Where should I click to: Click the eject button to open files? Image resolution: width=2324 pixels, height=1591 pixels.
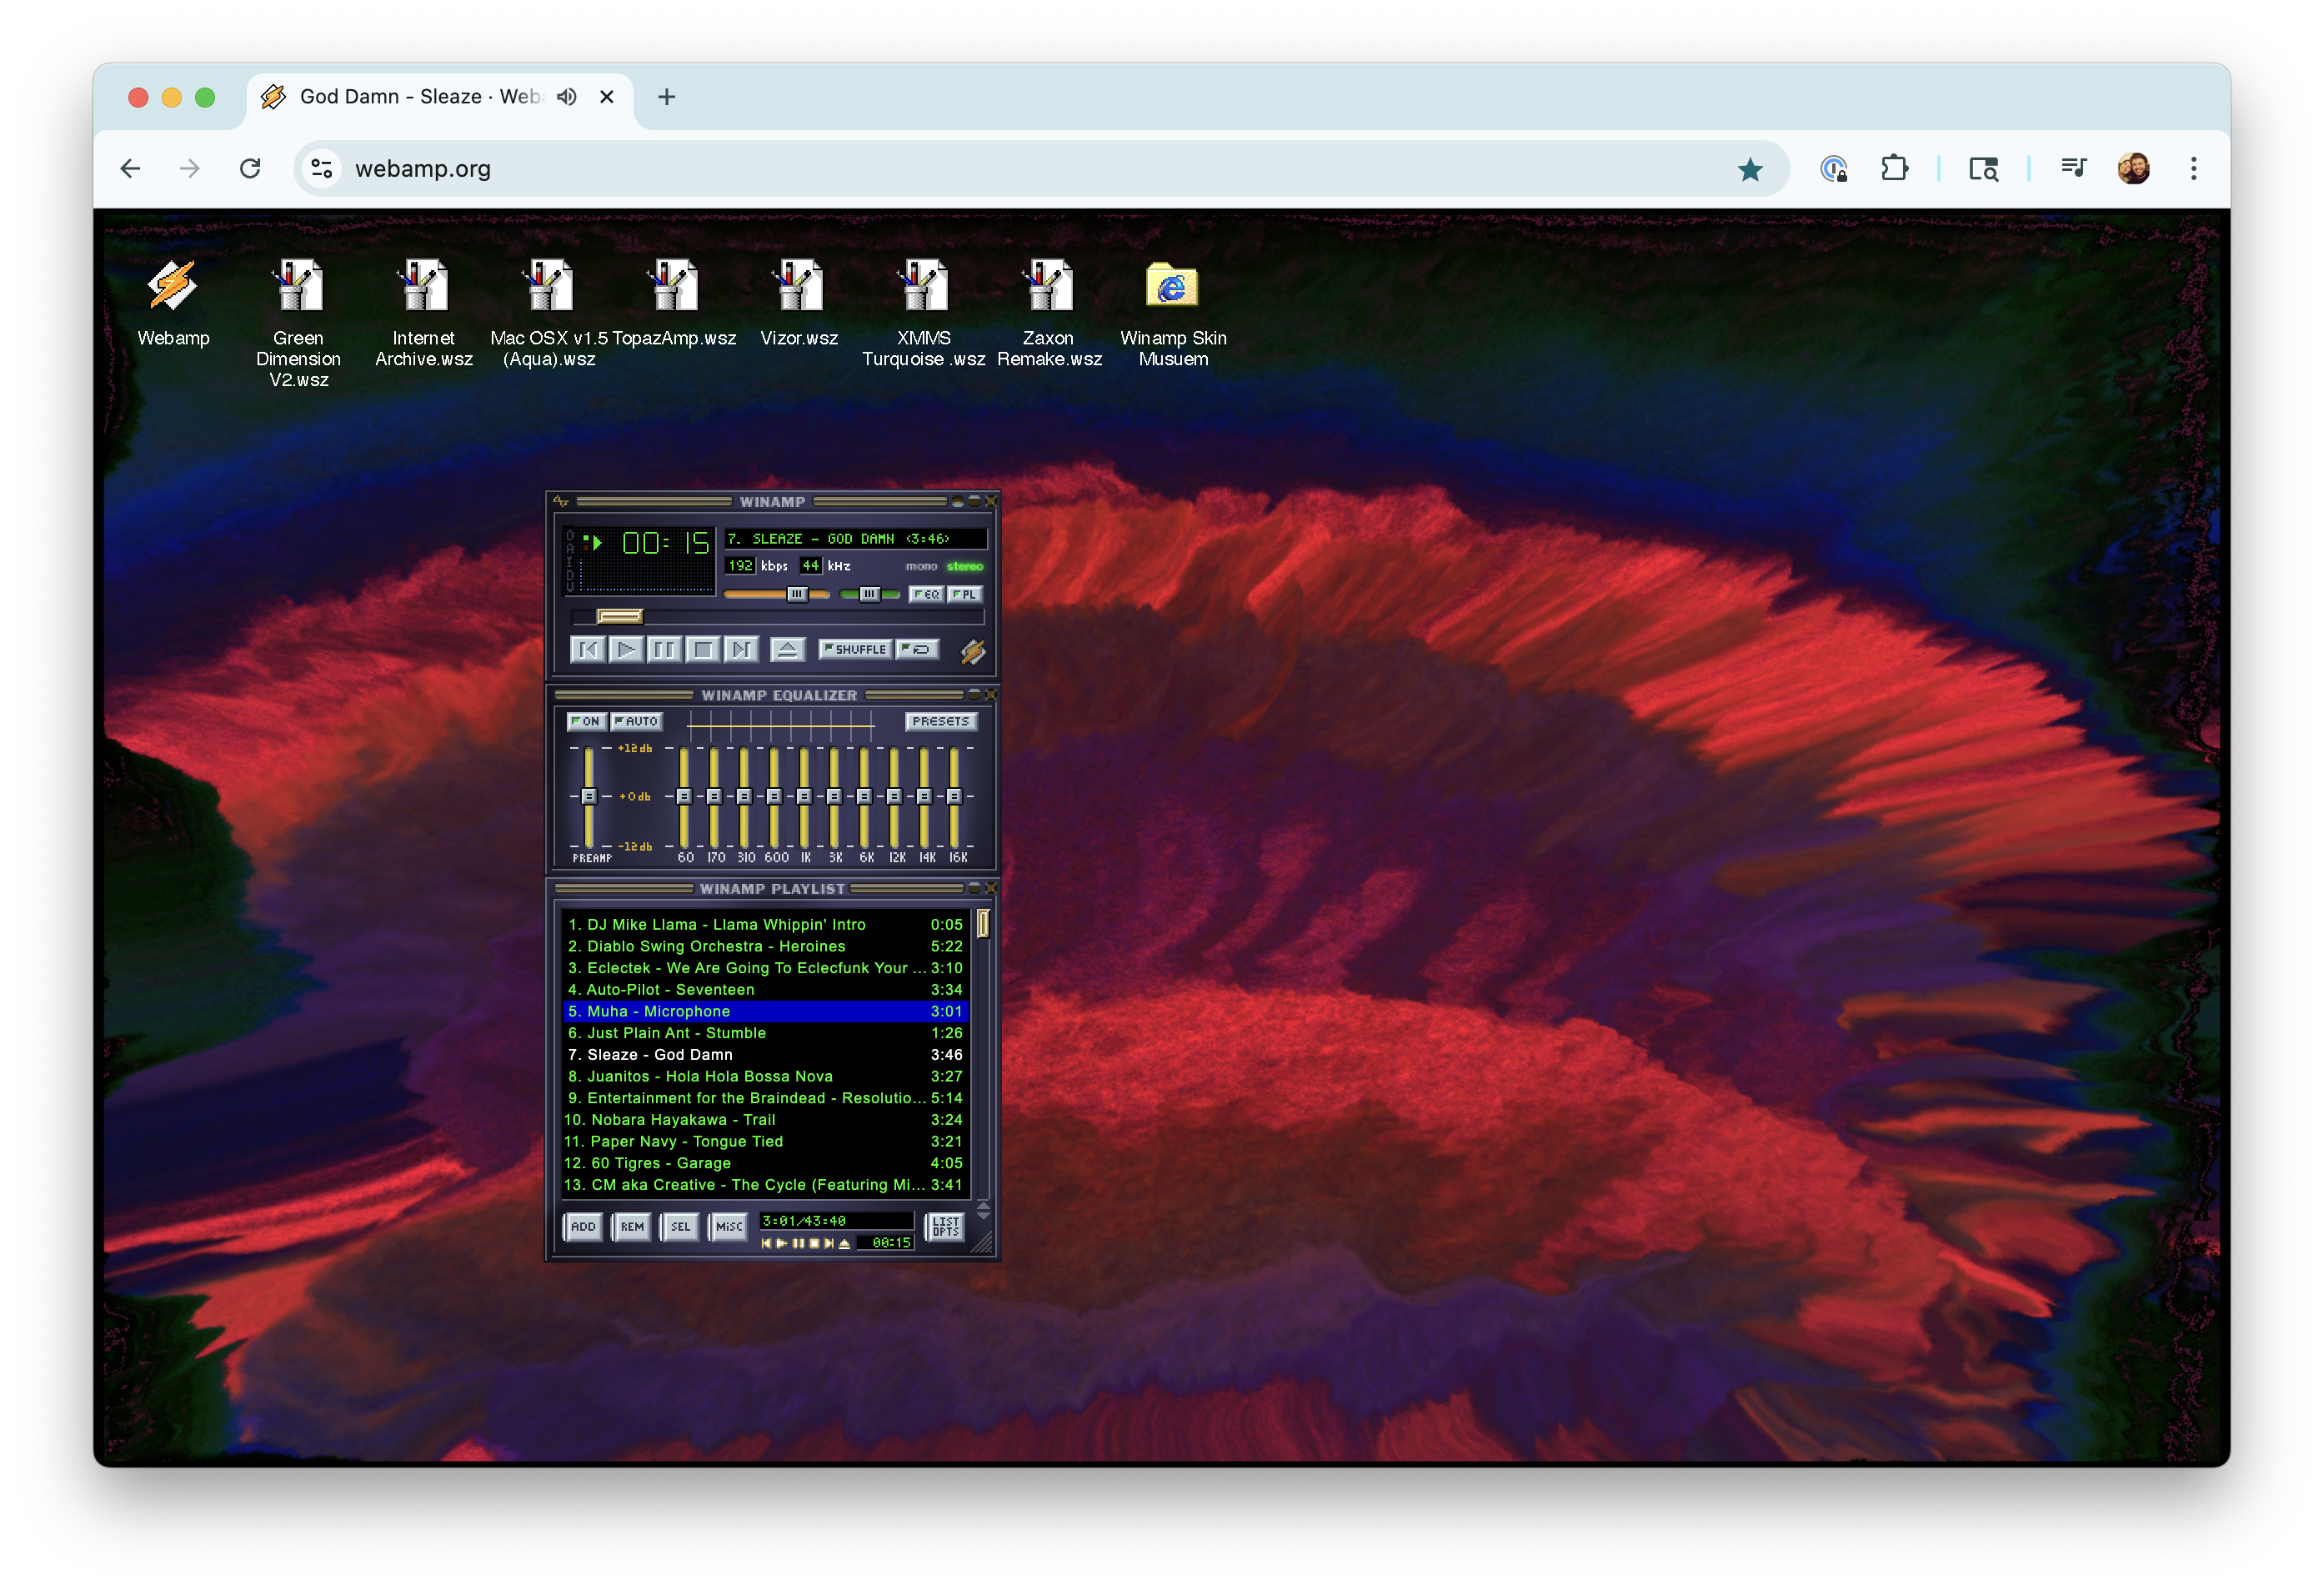tap(787, 650)
